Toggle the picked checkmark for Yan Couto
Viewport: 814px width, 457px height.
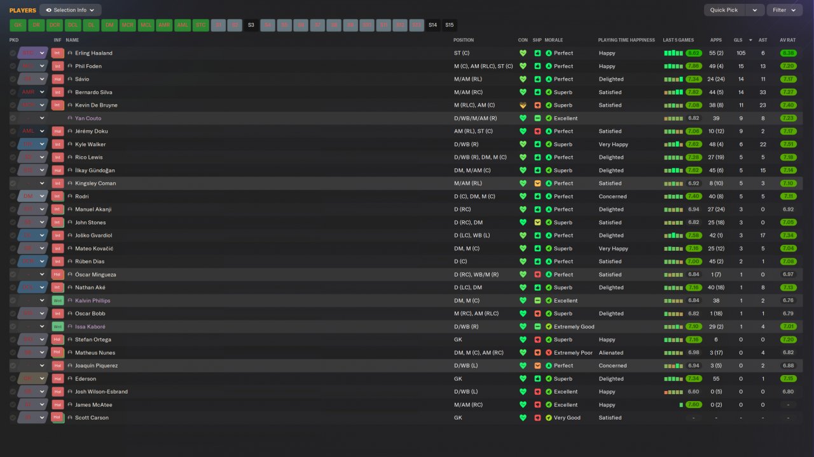tap(13, 119)
